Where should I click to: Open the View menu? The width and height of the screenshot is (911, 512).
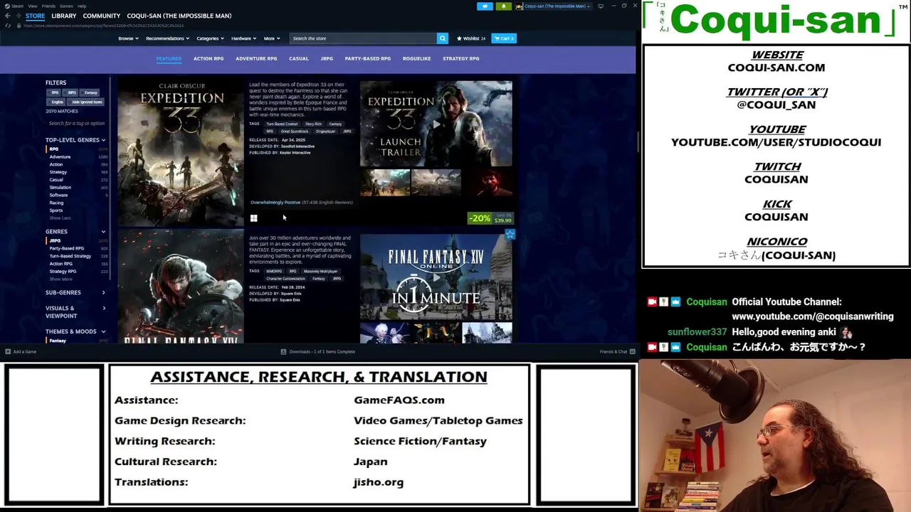click(x=33, y=6)
